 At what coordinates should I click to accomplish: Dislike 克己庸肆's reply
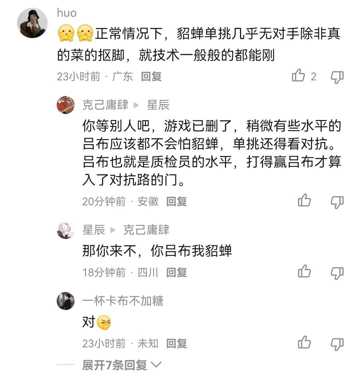[x=337, y=201]
